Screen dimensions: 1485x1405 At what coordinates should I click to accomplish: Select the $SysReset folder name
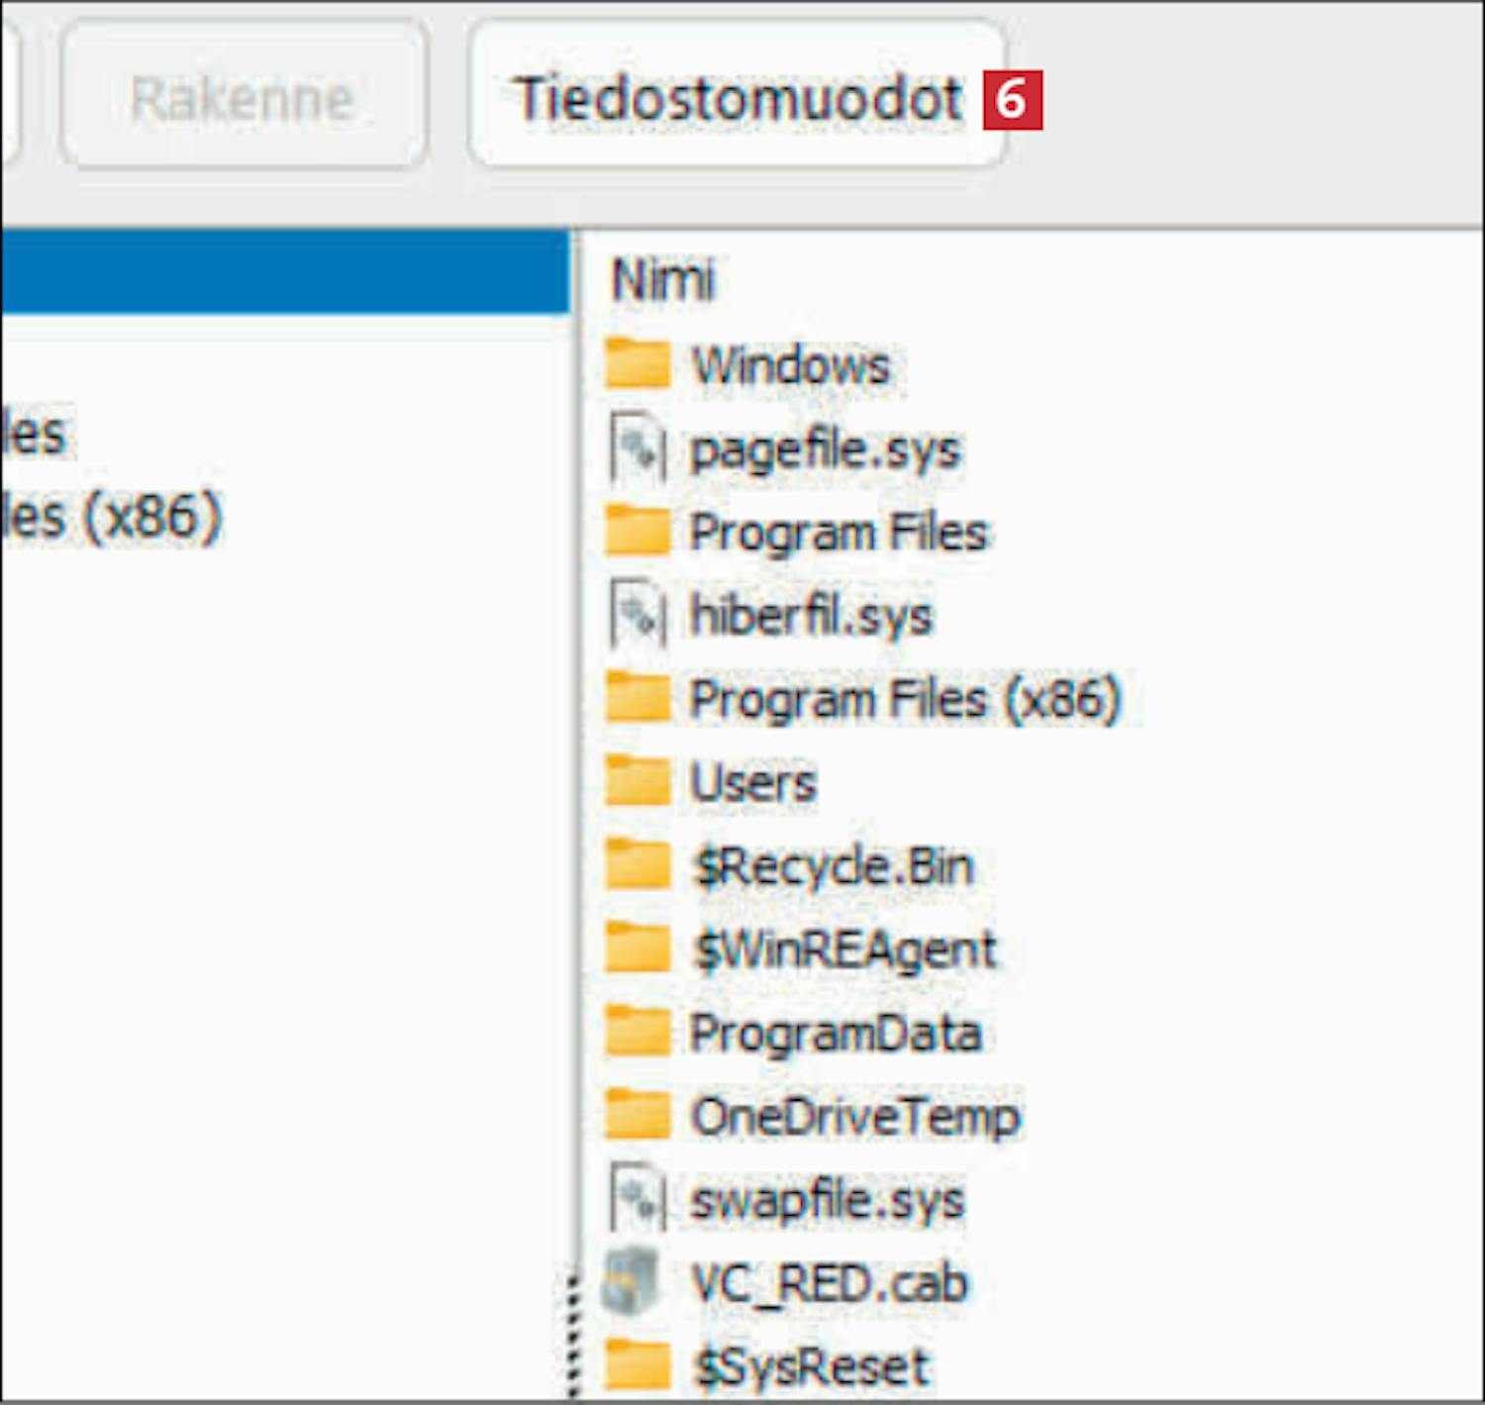(x=811, y=1367)
